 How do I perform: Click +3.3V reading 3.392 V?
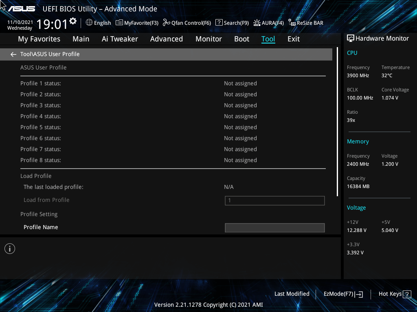[x=355, y=253]
